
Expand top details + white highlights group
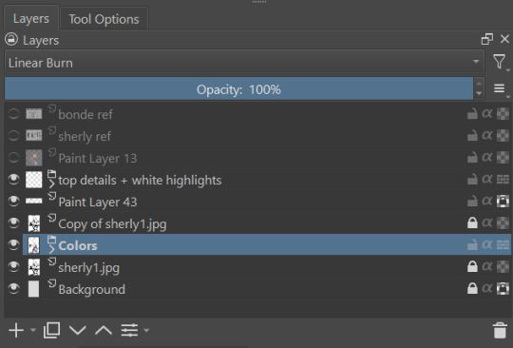(x=51, y=184)
